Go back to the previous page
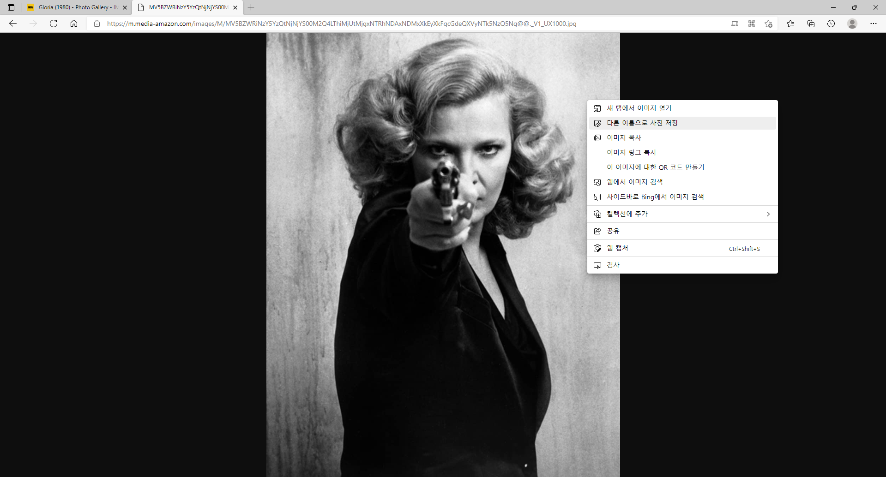Screen dimensions: 886x477 (x=13, y=24)
